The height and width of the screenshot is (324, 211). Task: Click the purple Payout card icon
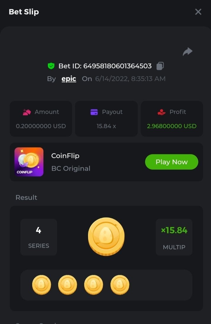pos(94,112)
